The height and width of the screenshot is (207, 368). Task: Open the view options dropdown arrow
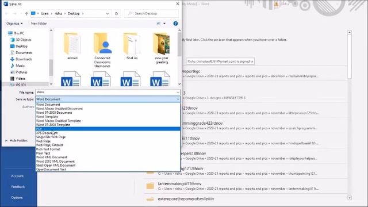click(164, 24)
